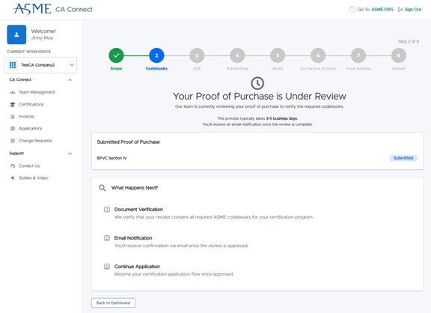This screenshot has width=431, height=313.
Task: Click the workspace grid icon
Action: click(13, 65)
